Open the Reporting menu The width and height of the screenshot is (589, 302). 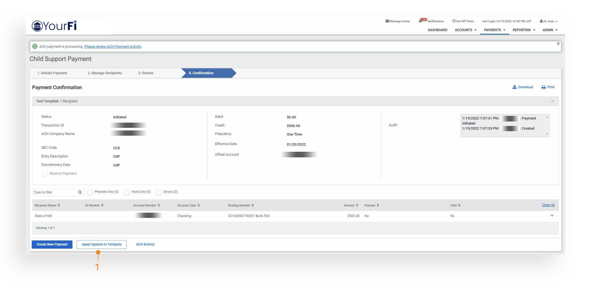[x=524, y=30]
